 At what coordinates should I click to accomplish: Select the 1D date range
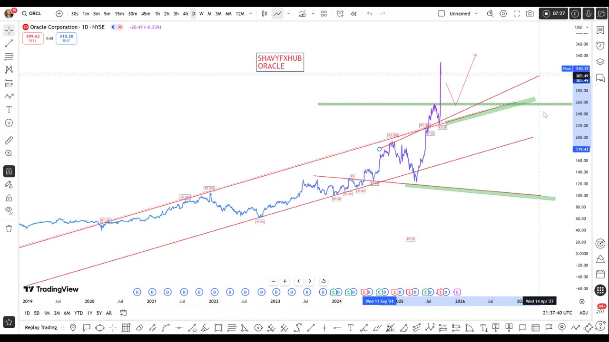[27, 313]
